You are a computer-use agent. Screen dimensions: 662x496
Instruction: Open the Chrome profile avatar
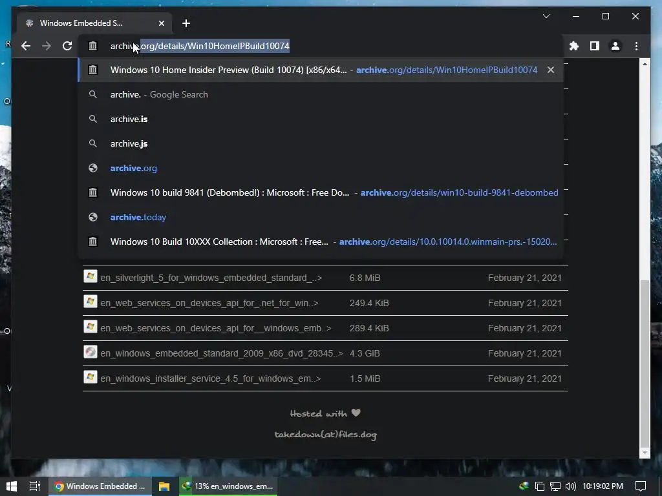coord(615,46)
